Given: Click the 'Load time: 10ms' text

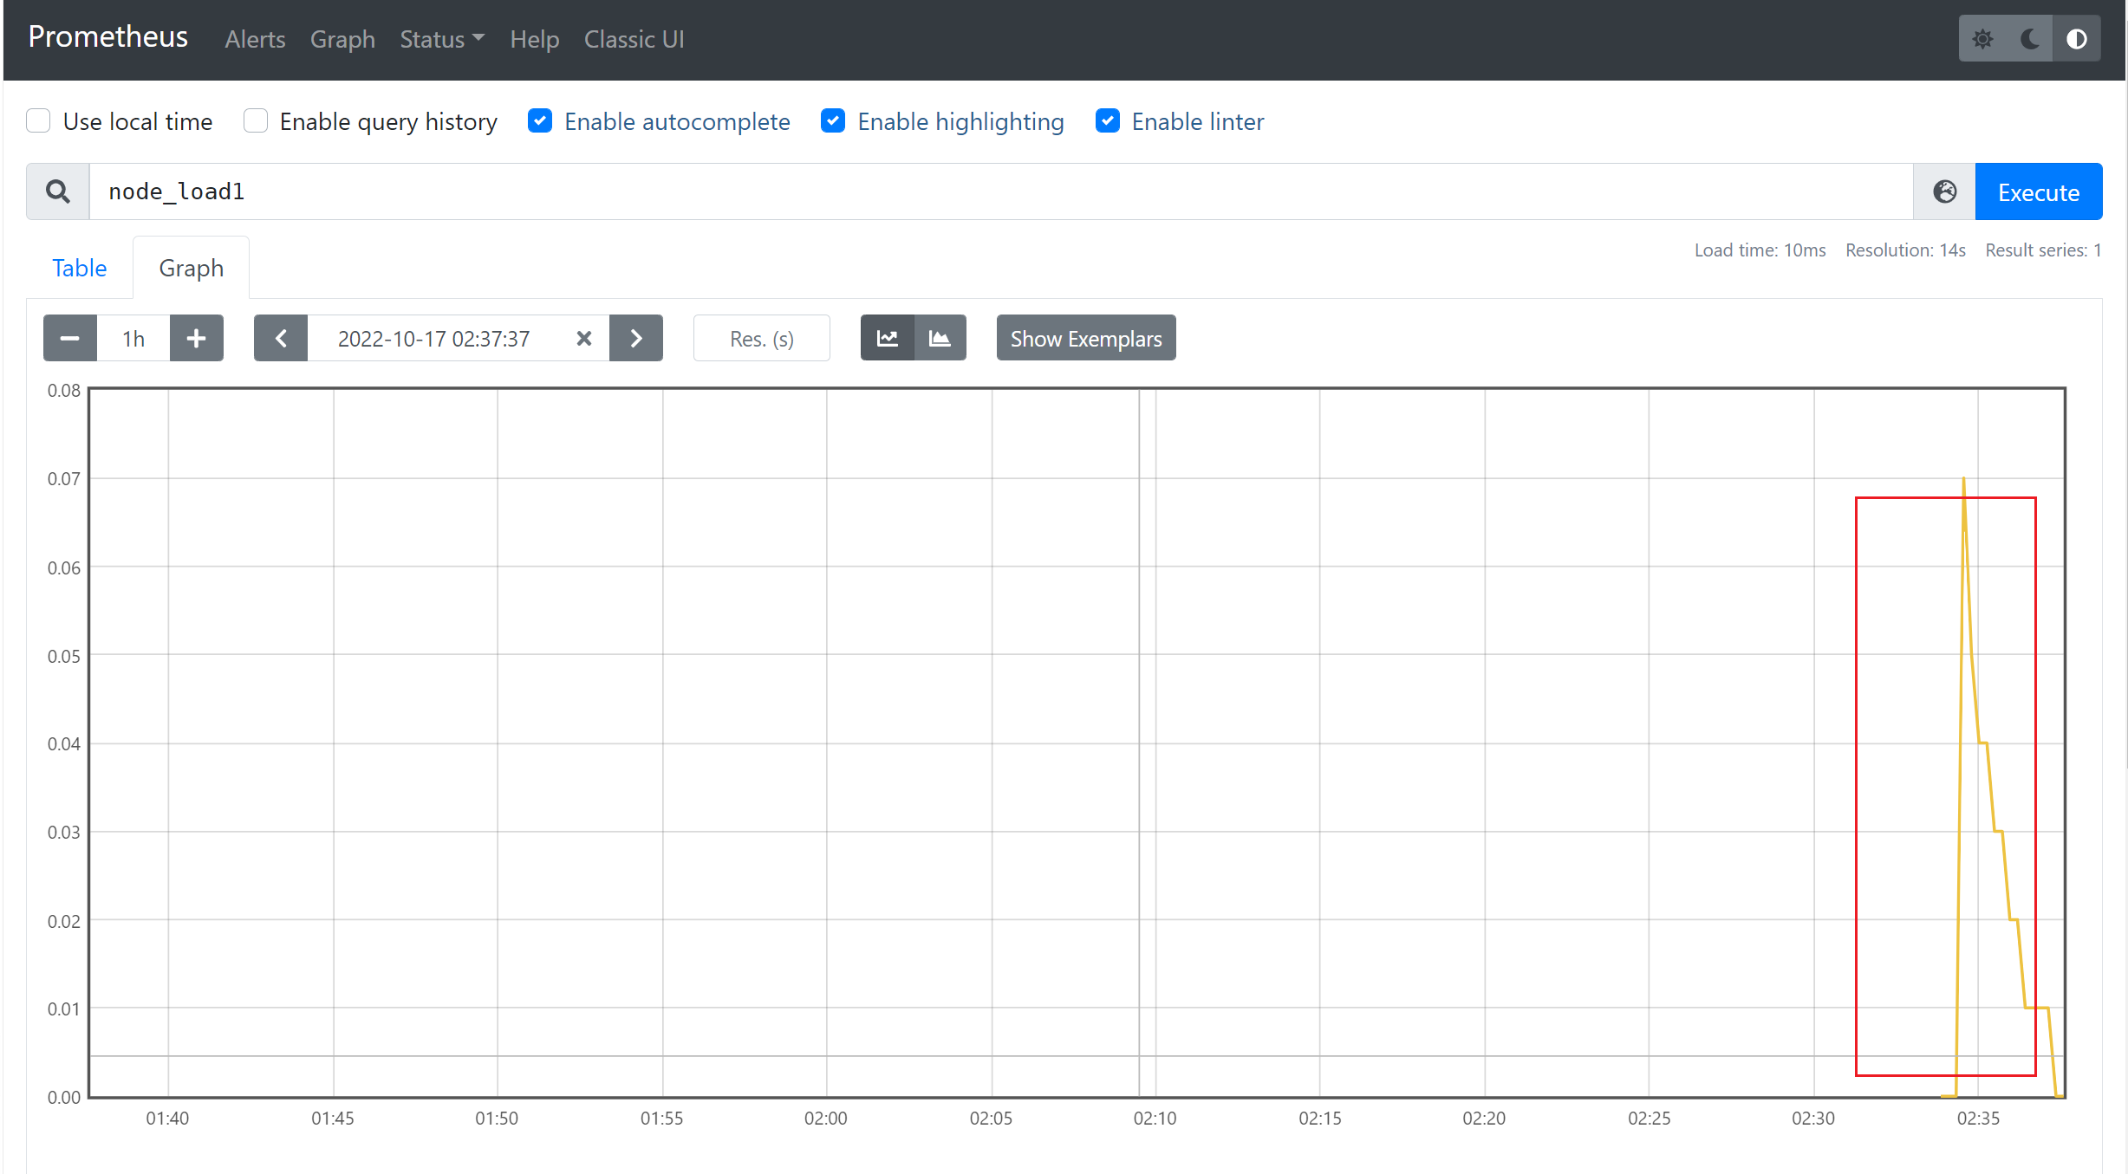Looking at the screenshot, I should click(x=1760, y=250).
